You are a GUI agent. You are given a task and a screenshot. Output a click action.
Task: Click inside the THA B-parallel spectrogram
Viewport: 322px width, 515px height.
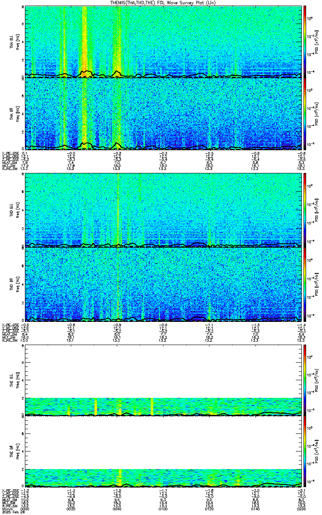(x=163, y=114)
